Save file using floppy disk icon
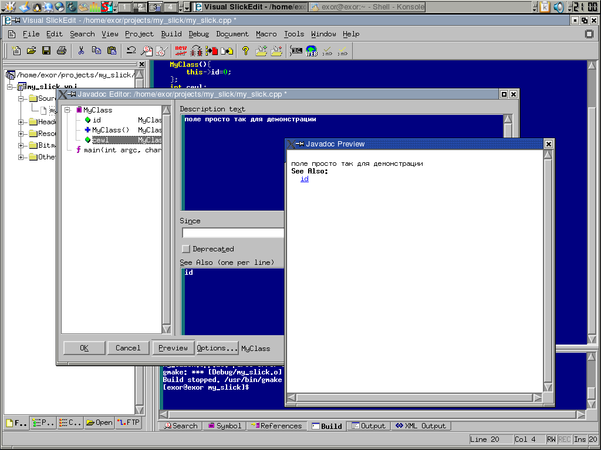Screen dimensions: 601x450 coord(46,50)
